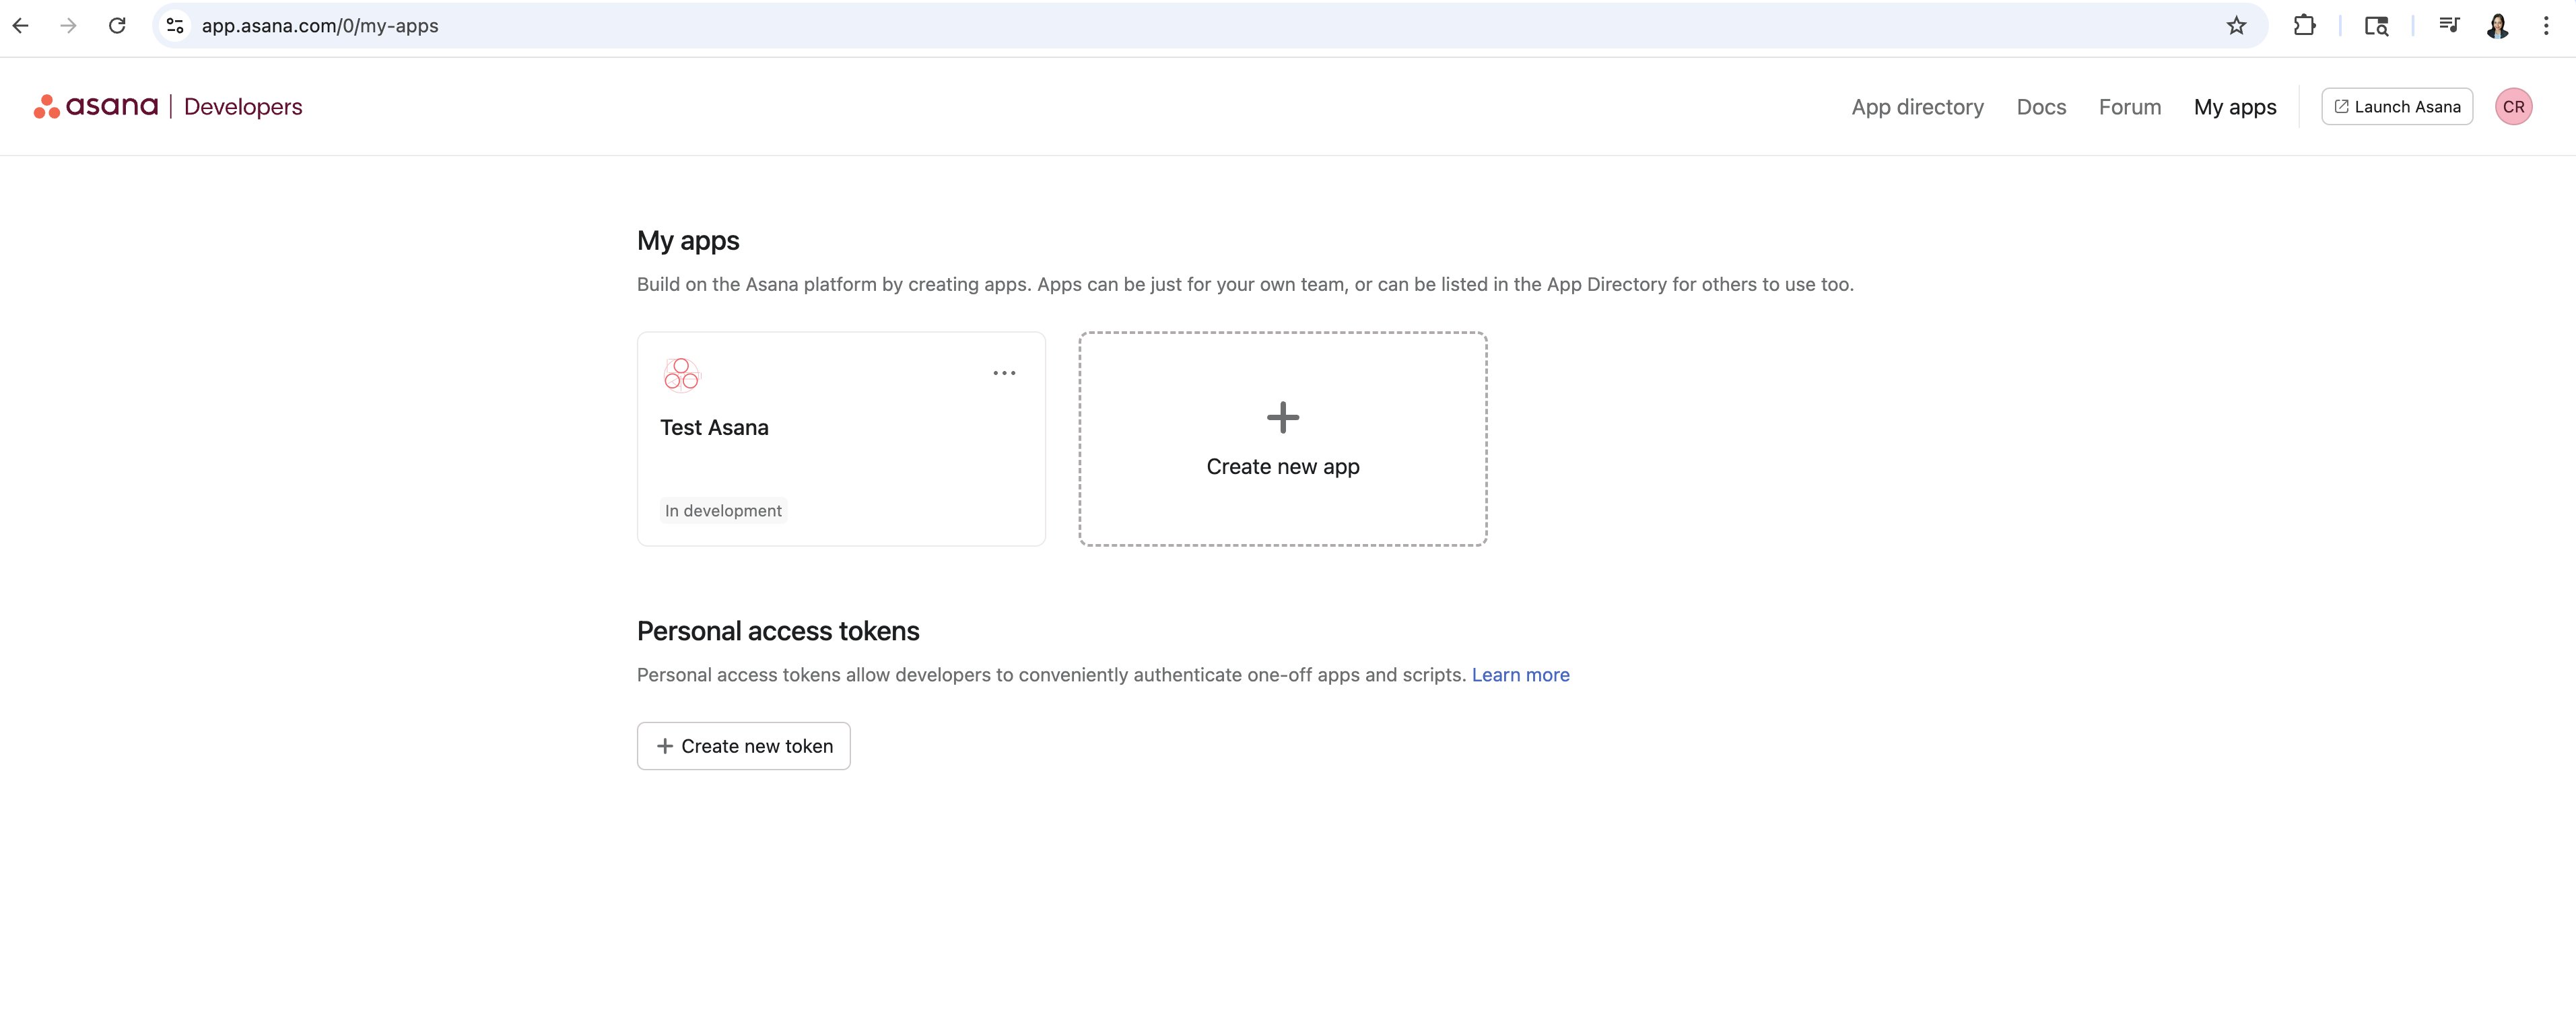This screenshot has width=2576, height=1014.
Task: Open the browser extensions icon
Action: point(2305,25)
